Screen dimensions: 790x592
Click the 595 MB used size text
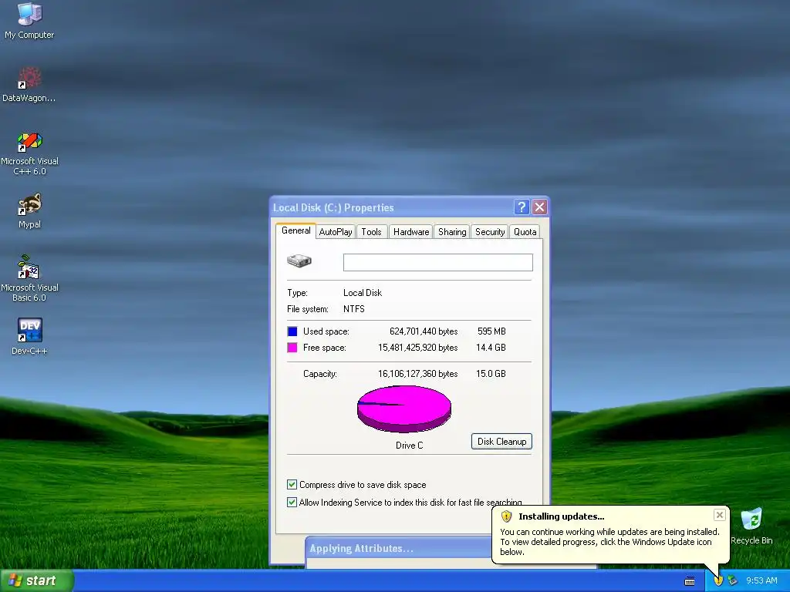491,331
